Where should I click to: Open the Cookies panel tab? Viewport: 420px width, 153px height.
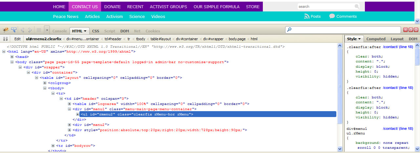[153, 31]
